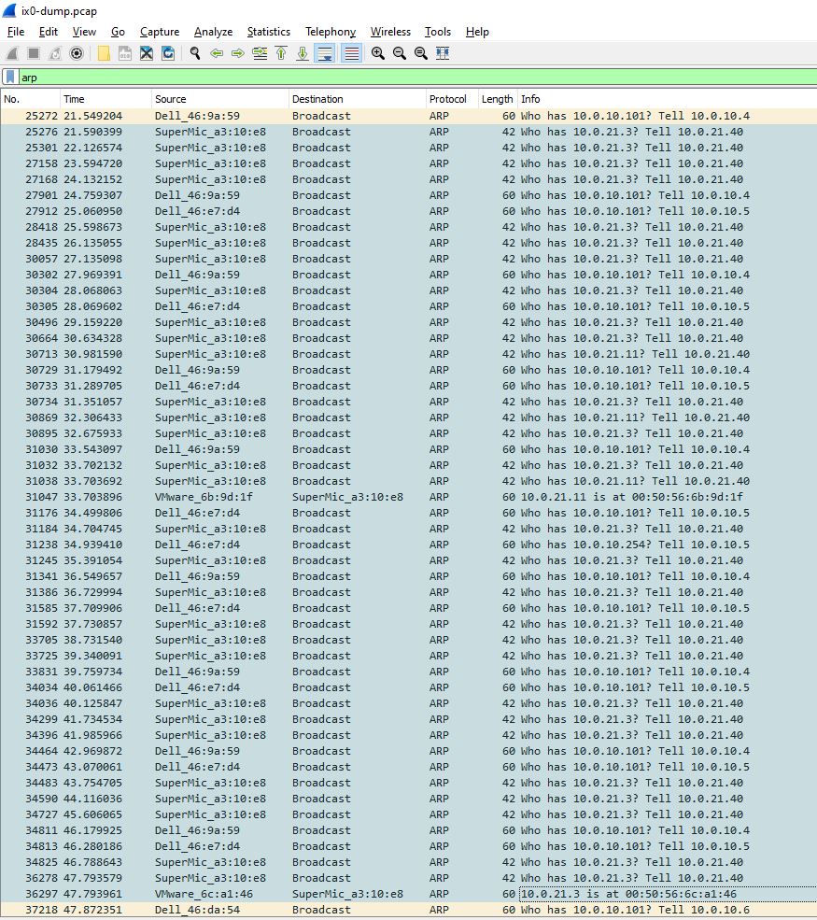
Task: Open the Analyze menu
Action: (213, 32)
